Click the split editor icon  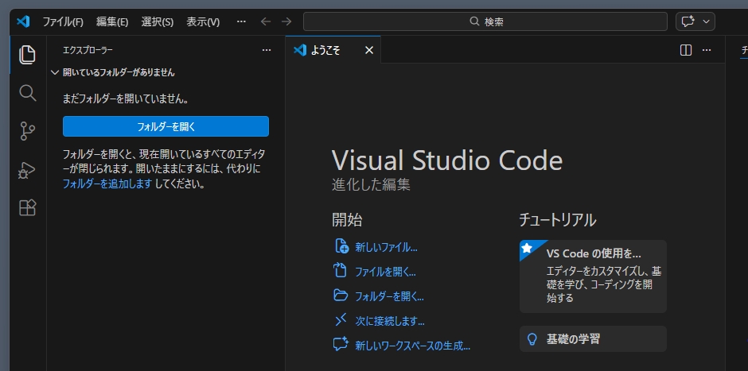pyautogui.click(x=686, y=50)
